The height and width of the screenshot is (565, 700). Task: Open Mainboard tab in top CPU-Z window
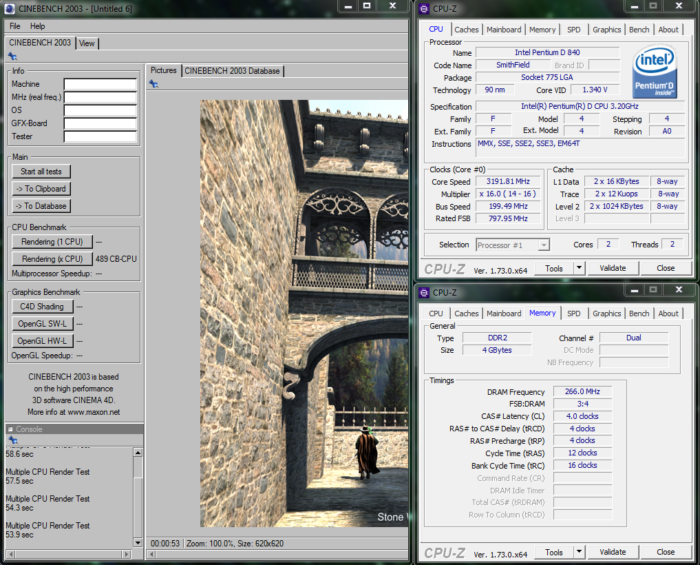(504, 30)
